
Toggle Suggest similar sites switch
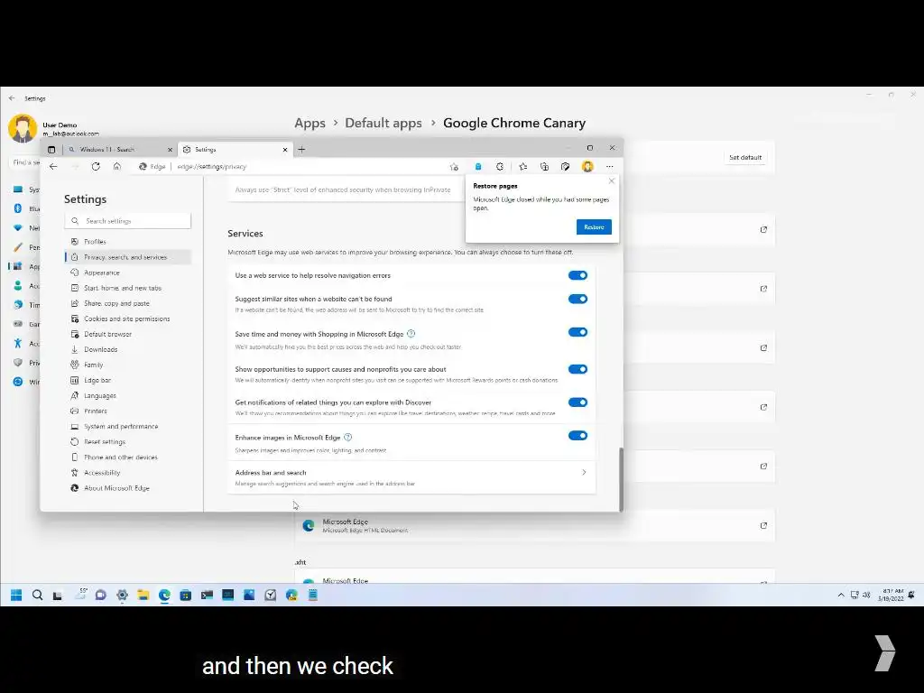click(577, 299)
